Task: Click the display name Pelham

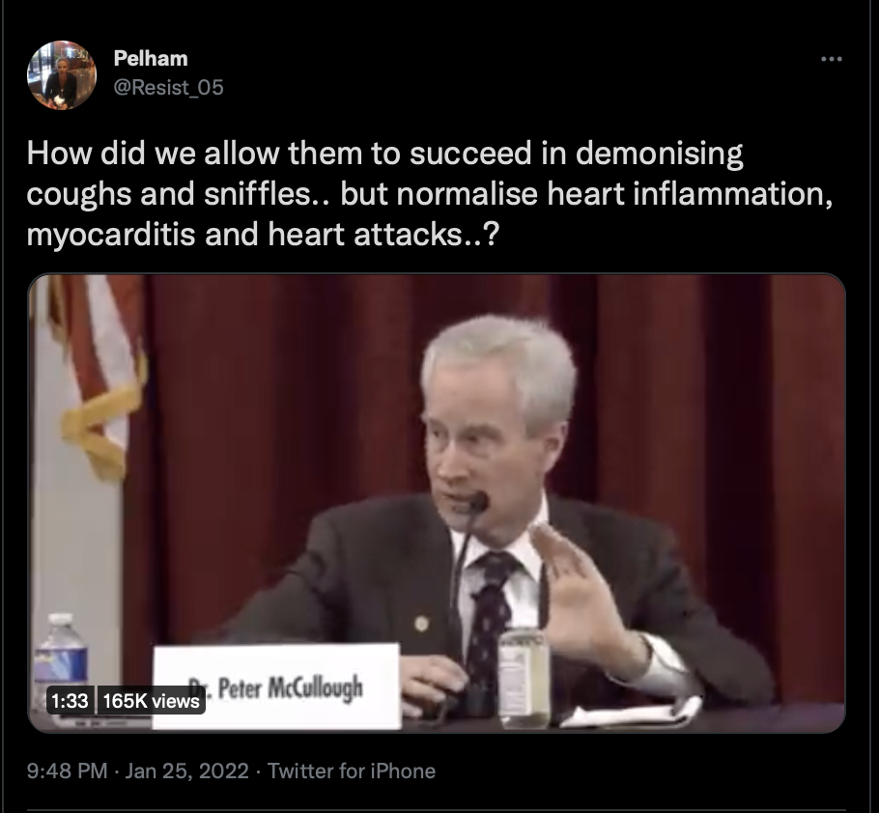Action: click(x=151, y=58)
